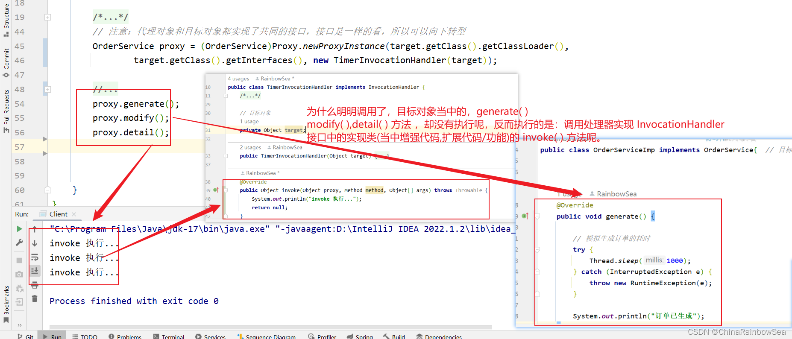Click '4 usages' hint above TimerInvocationHandler class
Screen dimensions: 792x339
[x=238, y=79]
